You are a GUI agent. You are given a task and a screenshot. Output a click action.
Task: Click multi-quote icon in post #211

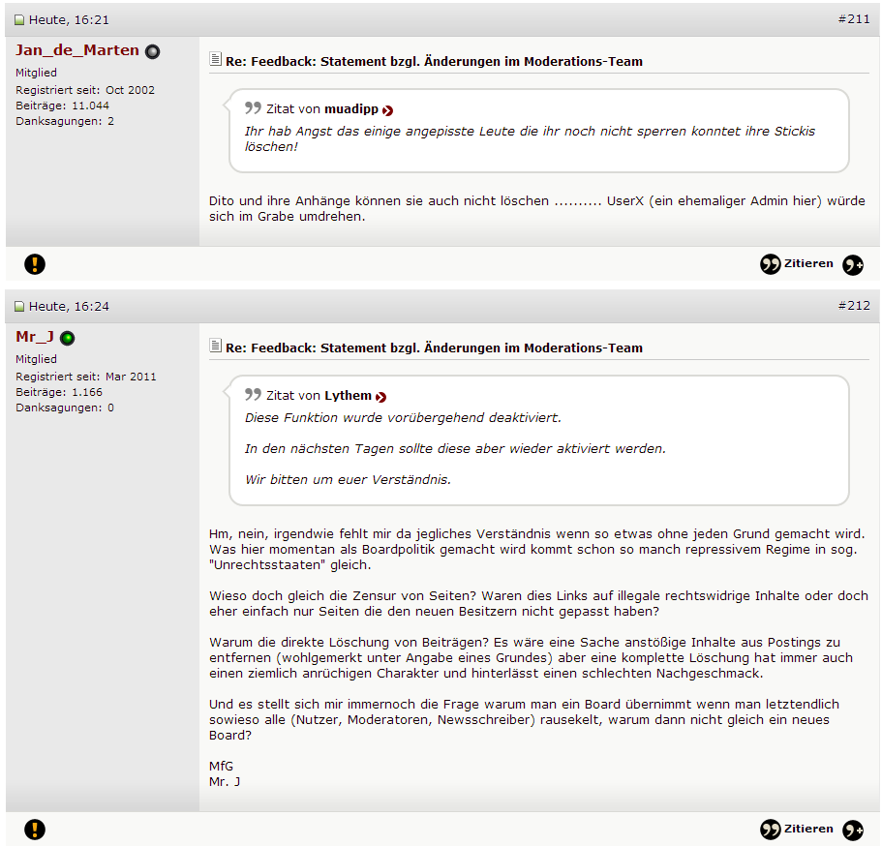click(x=853, y=264)
